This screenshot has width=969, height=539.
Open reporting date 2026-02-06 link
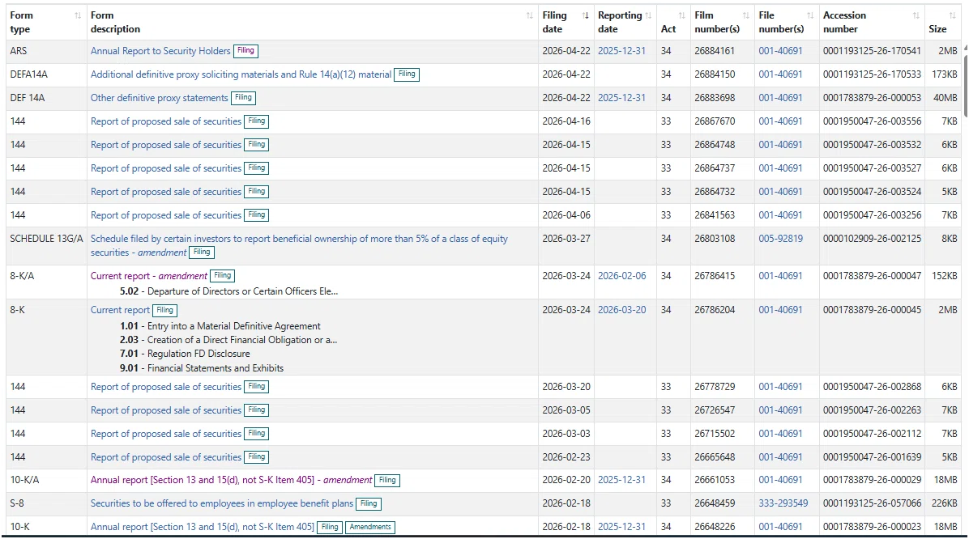621,276
